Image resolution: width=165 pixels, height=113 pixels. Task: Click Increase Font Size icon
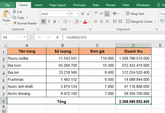[x=82, y=14]
